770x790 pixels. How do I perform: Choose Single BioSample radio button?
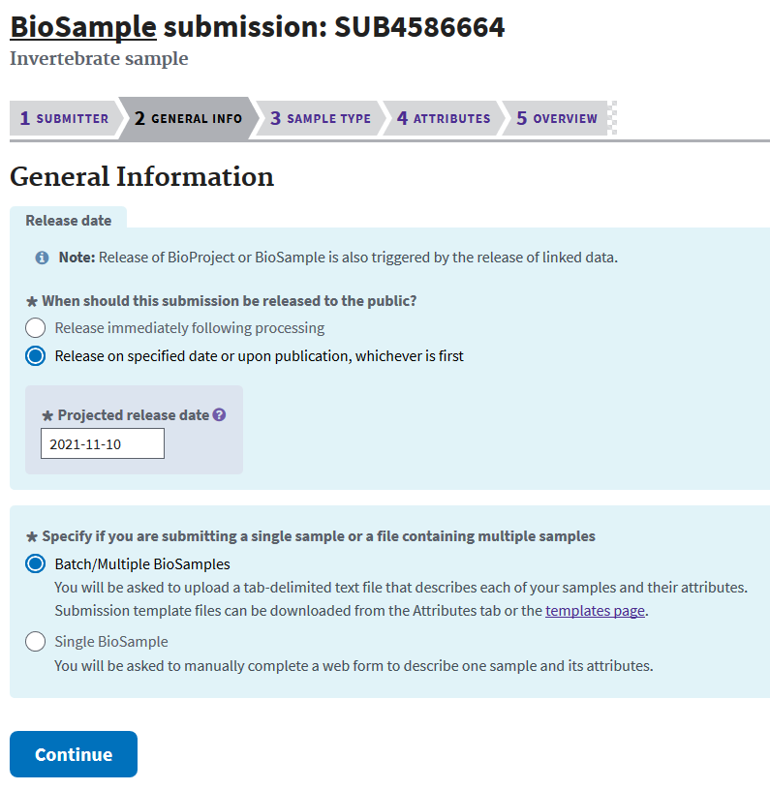click(x=35, y=641)
